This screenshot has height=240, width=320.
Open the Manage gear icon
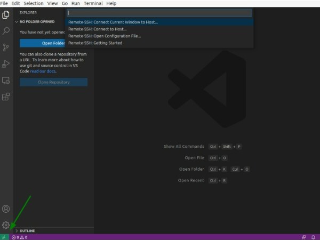pos(6,225)
